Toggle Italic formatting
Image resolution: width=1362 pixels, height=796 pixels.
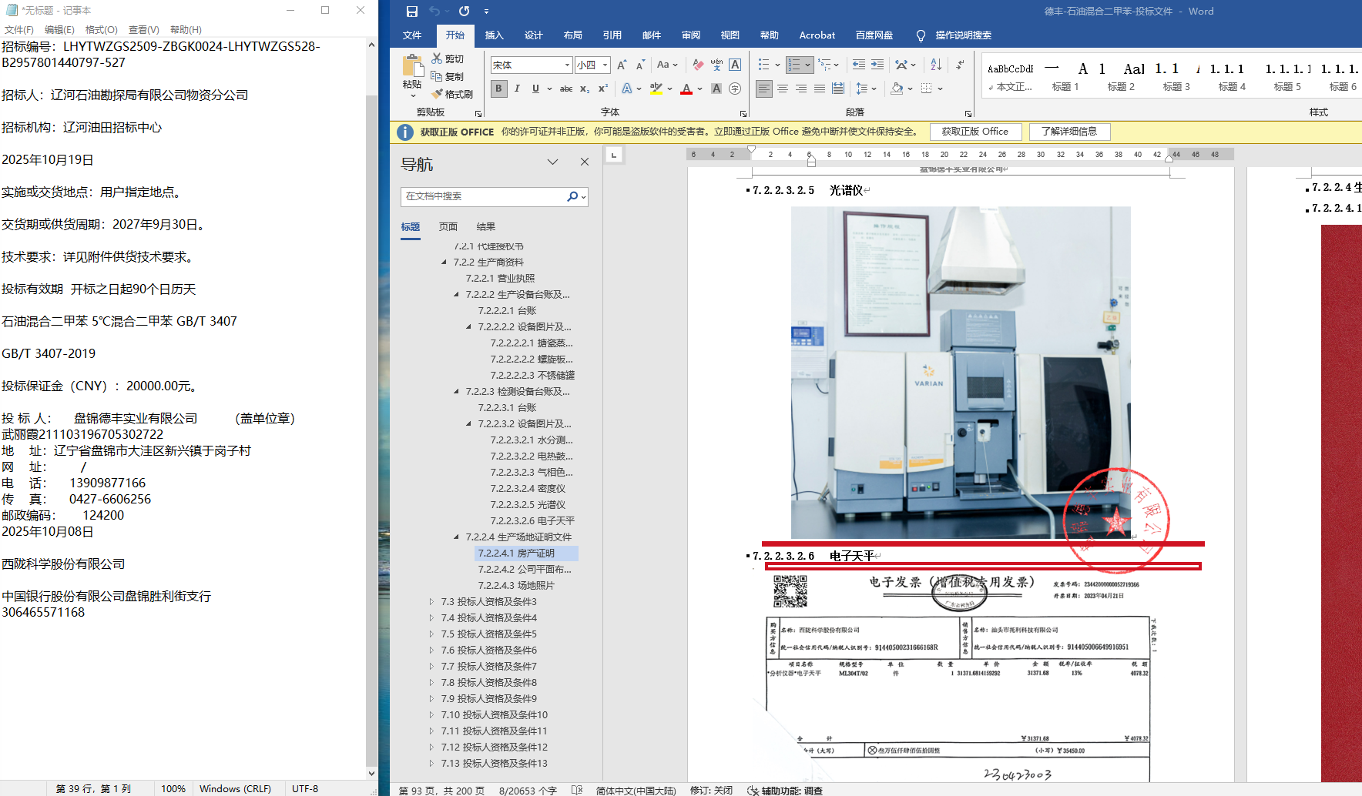(x=517, y=89)
